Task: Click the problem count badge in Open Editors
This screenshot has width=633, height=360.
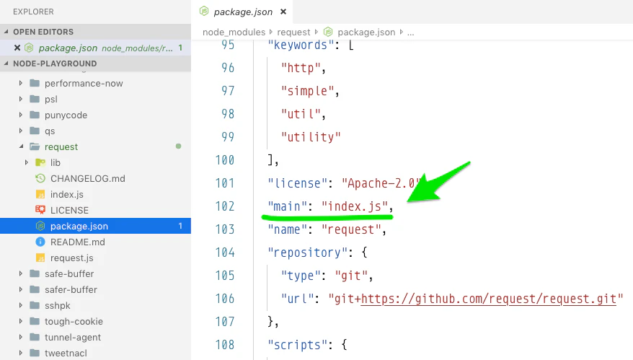Action: (180, 48)
